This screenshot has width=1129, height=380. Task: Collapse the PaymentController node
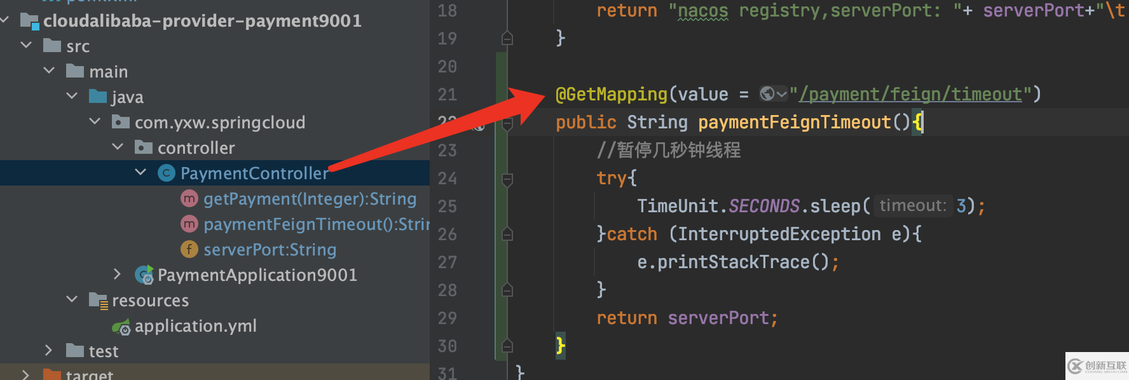point(140,173)
